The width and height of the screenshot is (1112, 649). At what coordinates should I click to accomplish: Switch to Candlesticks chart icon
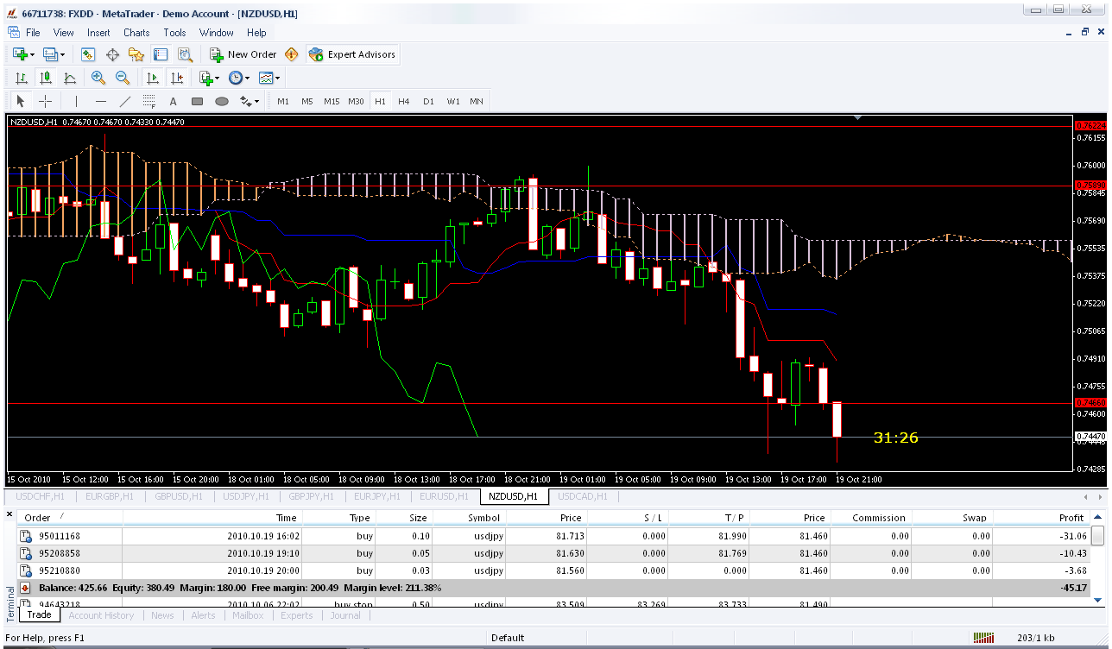[46, 78]
